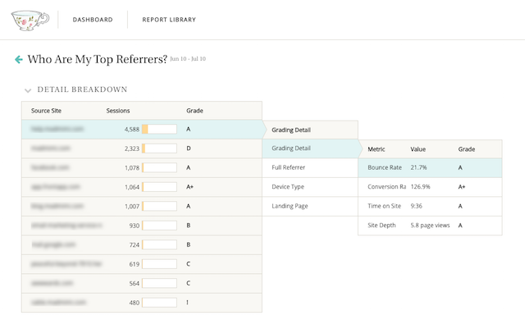Click the Time on Site metric row
Screen dimensions: 525x315
[430, 206]
